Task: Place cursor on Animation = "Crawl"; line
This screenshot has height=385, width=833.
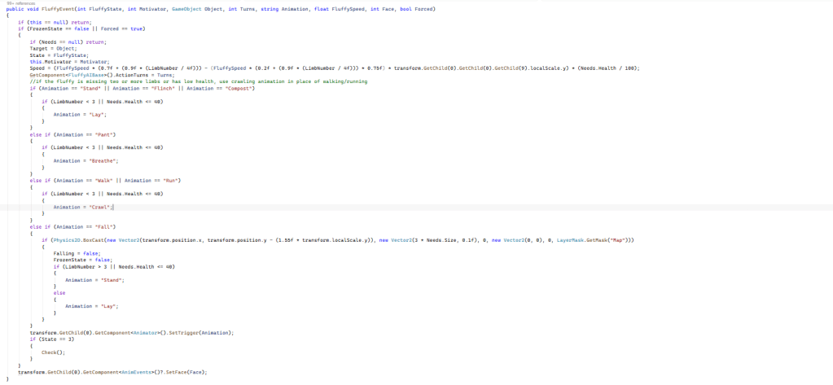Action: [82, 207]
